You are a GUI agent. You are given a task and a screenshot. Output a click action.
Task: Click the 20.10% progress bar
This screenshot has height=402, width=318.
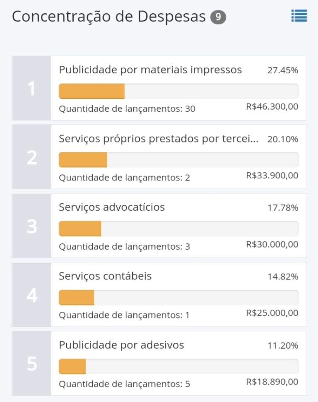[178, 160]
